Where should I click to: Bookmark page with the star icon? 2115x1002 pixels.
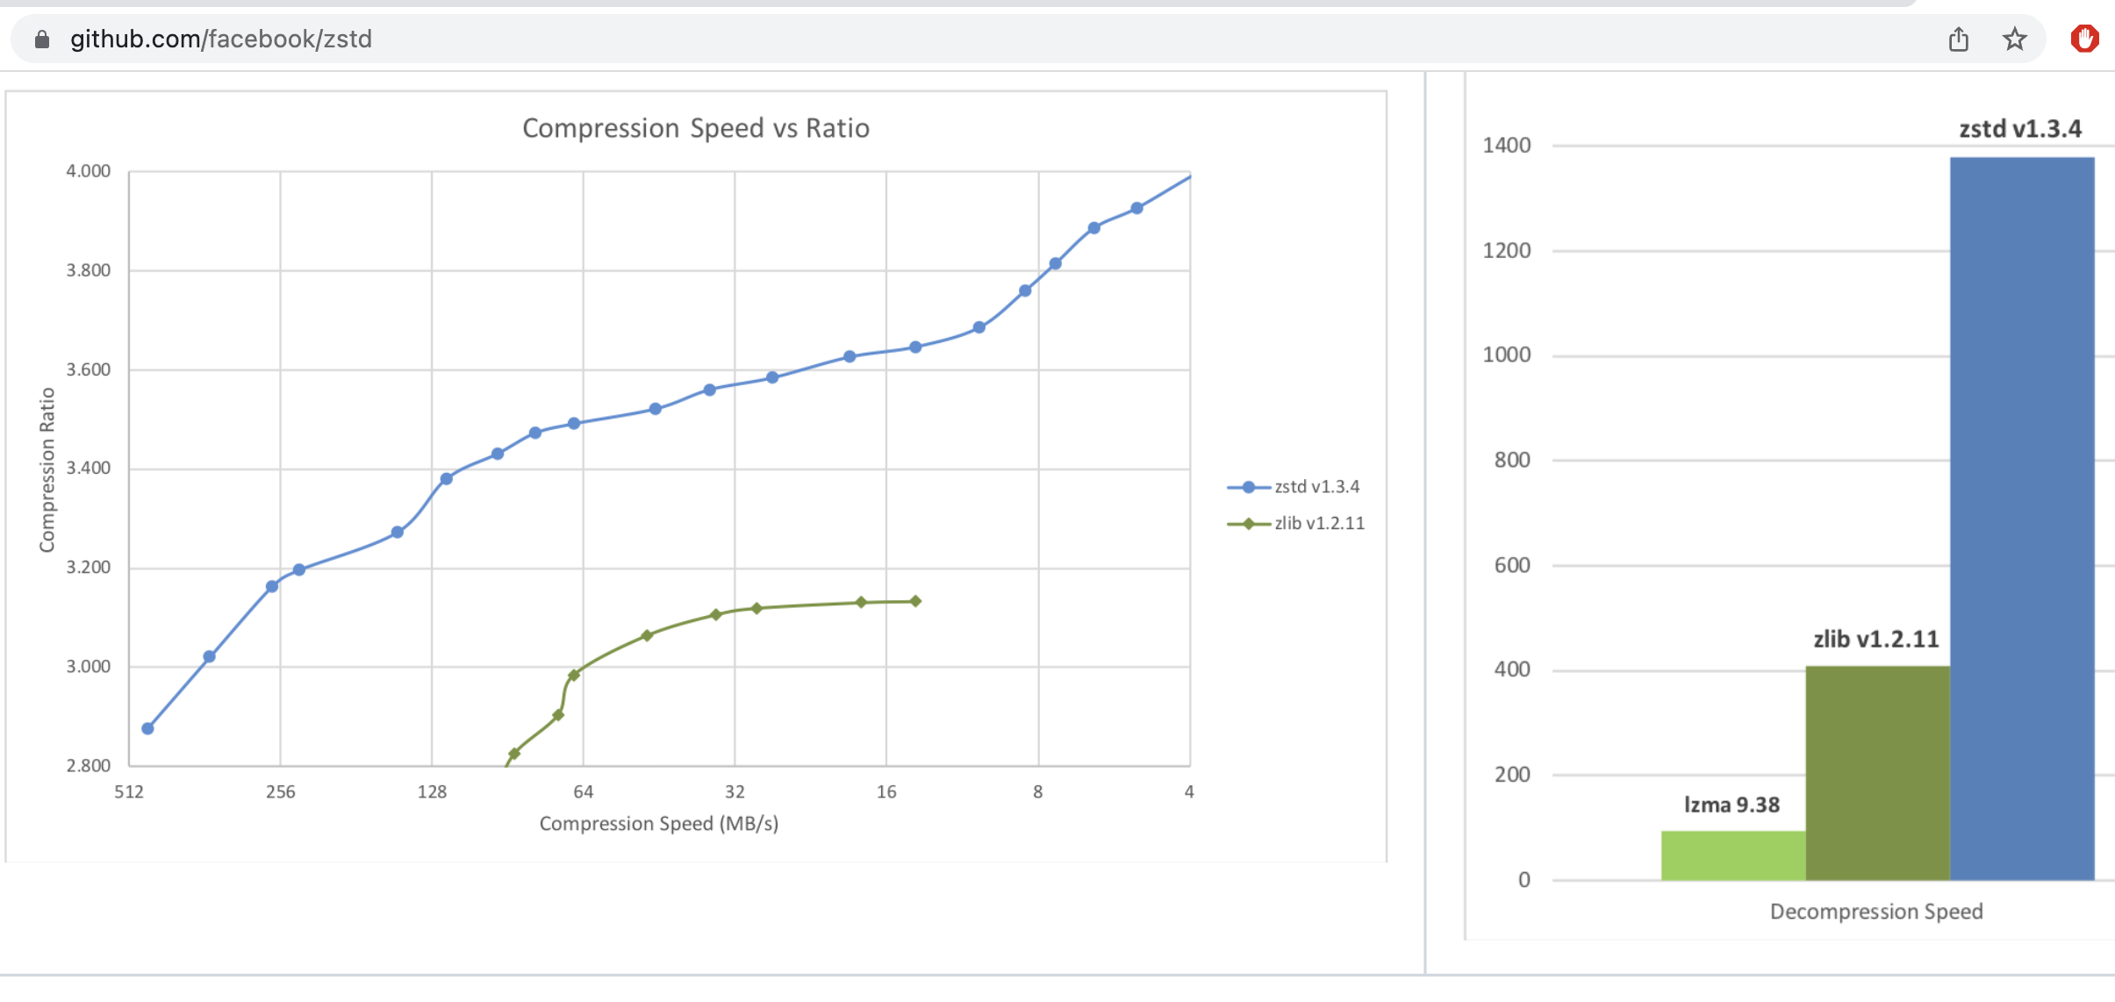pos(2014,39)
